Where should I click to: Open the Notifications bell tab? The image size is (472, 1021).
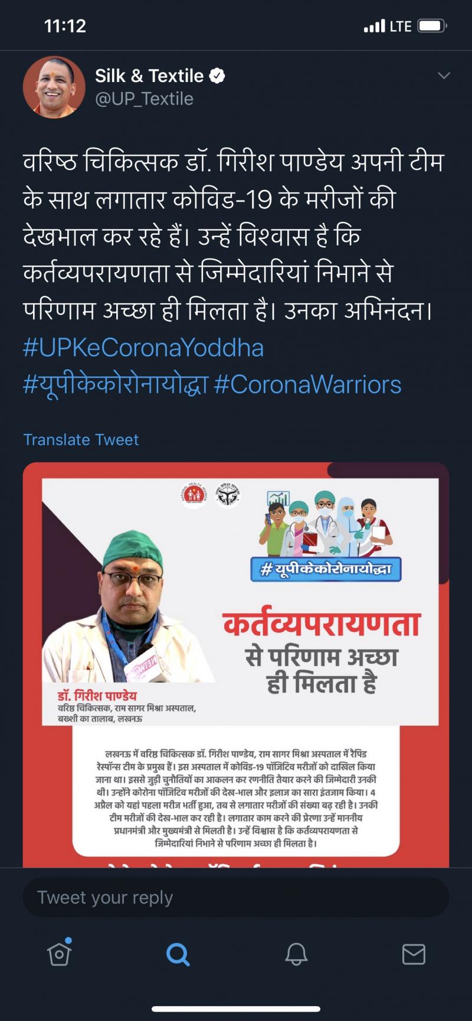[x=296, y=954]
